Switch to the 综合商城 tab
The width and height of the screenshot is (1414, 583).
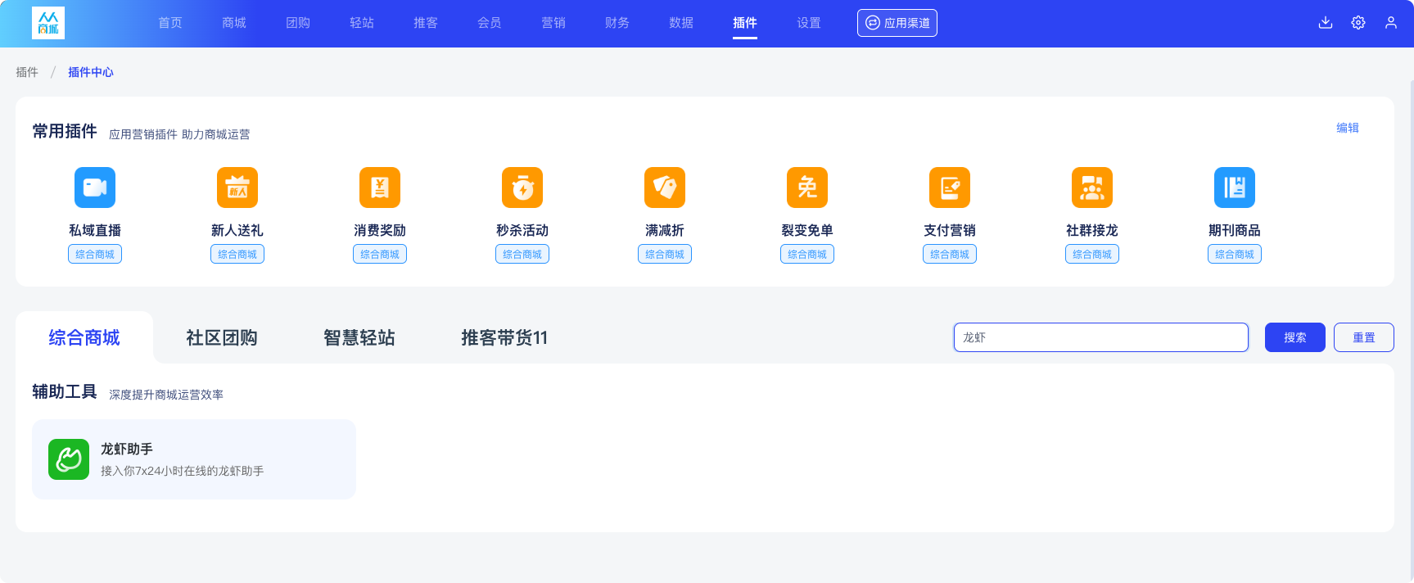click(x=84, y=337)
